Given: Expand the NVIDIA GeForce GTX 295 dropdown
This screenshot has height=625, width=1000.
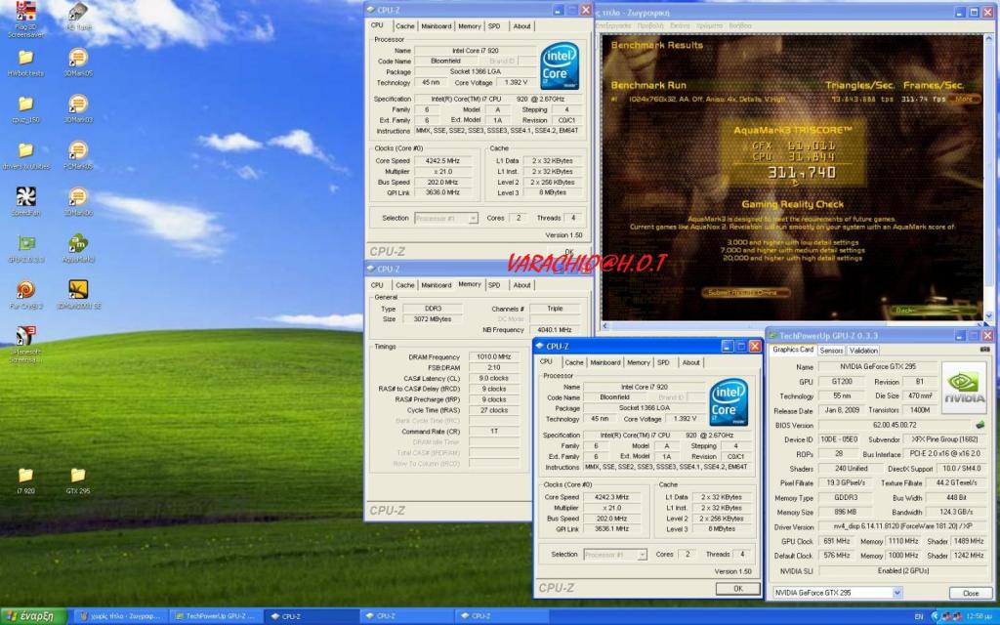Looking at the screenshot, I should 896,593.
